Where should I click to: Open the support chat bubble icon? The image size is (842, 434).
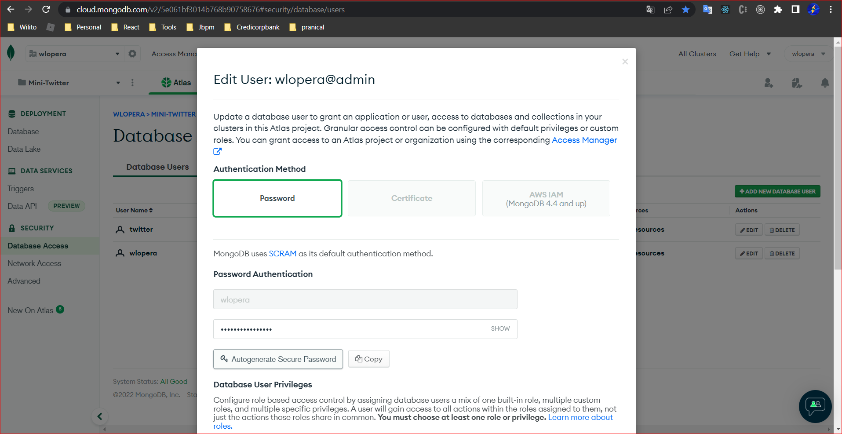(815, 406)
